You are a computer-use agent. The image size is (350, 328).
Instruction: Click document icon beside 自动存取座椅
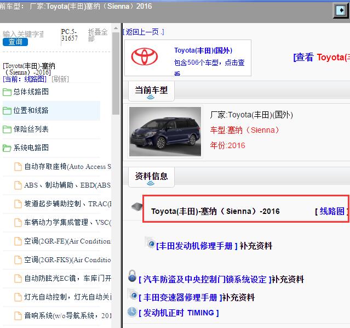pyautogui.click(x=18, y=167)
